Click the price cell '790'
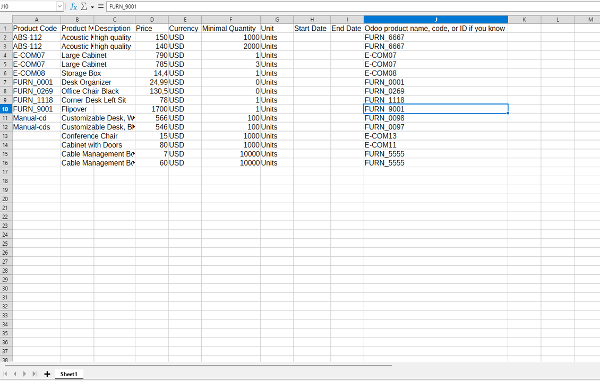Image resolution: width=600 pixels, height=381 pixels. tap(151, 56)
